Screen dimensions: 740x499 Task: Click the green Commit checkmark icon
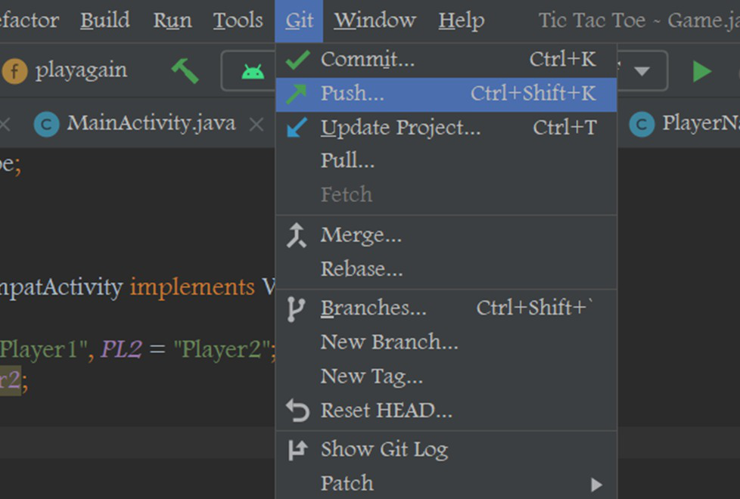(297, 59)
